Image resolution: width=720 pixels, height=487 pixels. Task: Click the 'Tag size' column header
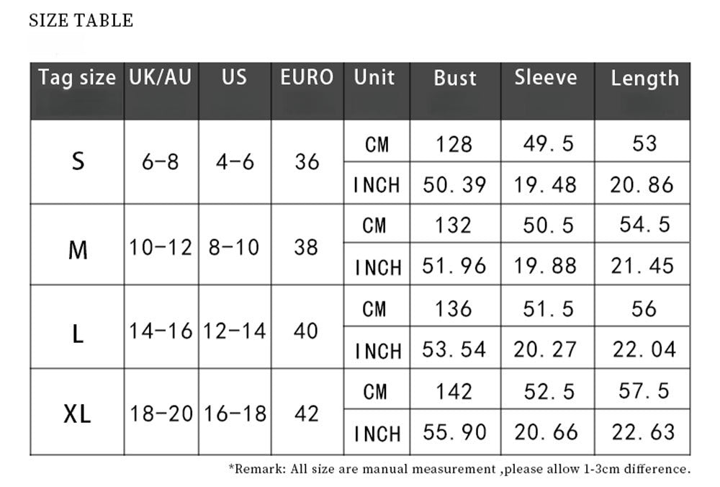pyautogui.click(x=77, y=78)
